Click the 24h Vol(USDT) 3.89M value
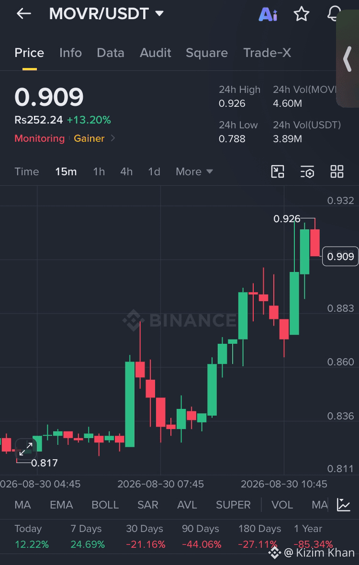 [287, 139]
